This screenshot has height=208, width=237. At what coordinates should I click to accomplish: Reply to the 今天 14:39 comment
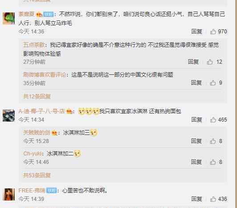tap(196, 199)
